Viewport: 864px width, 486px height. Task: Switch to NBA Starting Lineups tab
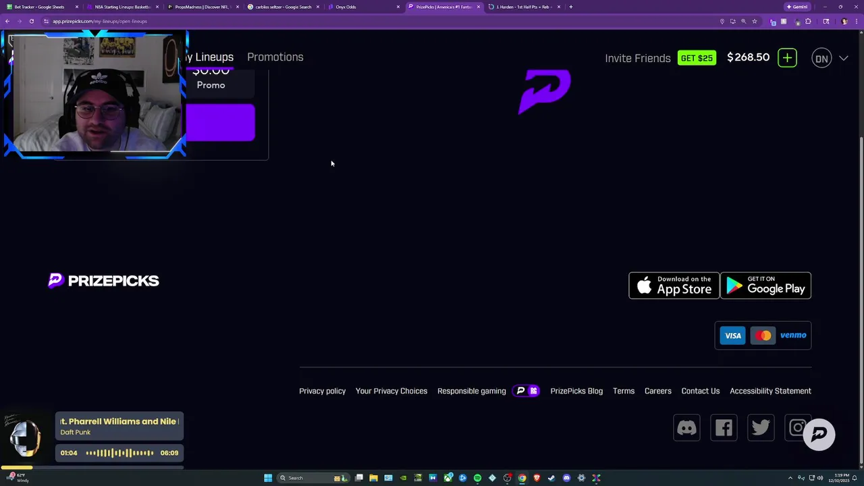(x=122, y=7)
